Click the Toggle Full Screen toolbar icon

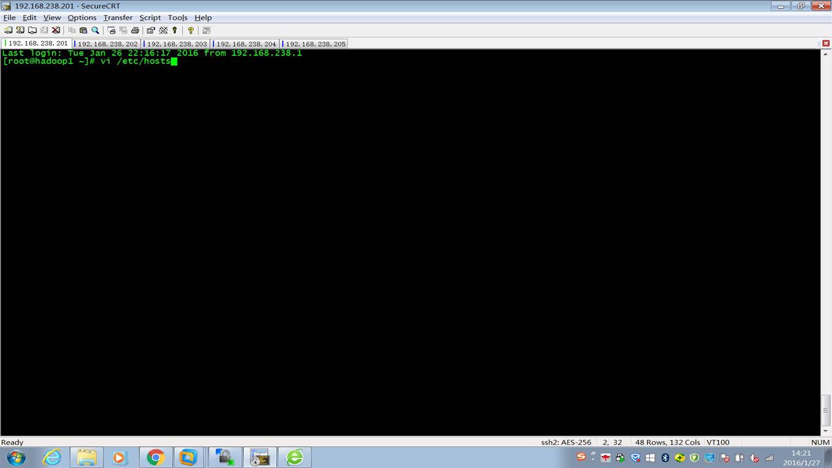point(207,30)
